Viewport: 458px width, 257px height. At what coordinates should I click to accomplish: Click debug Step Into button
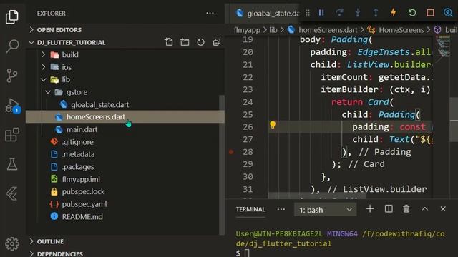pyautogui.click(x=358, y=13)
